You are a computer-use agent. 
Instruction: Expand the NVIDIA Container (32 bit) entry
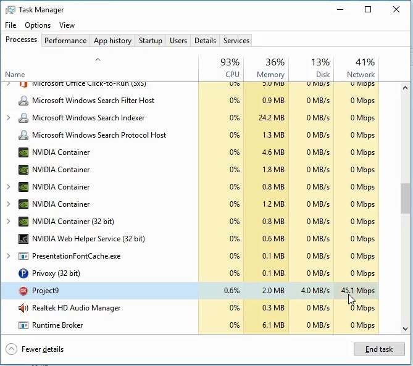coord(8,222)
